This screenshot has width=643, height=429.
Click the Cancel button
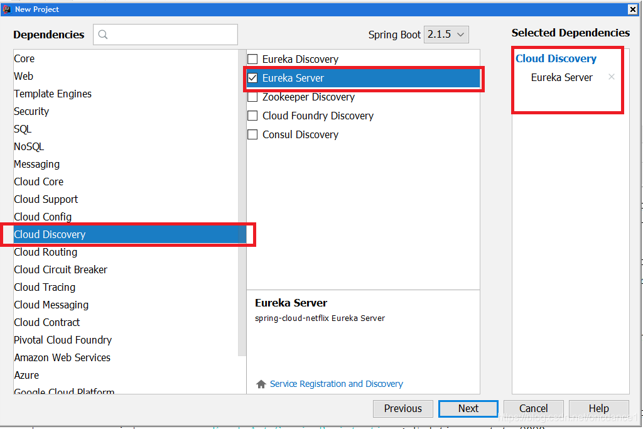coord(534,408)
